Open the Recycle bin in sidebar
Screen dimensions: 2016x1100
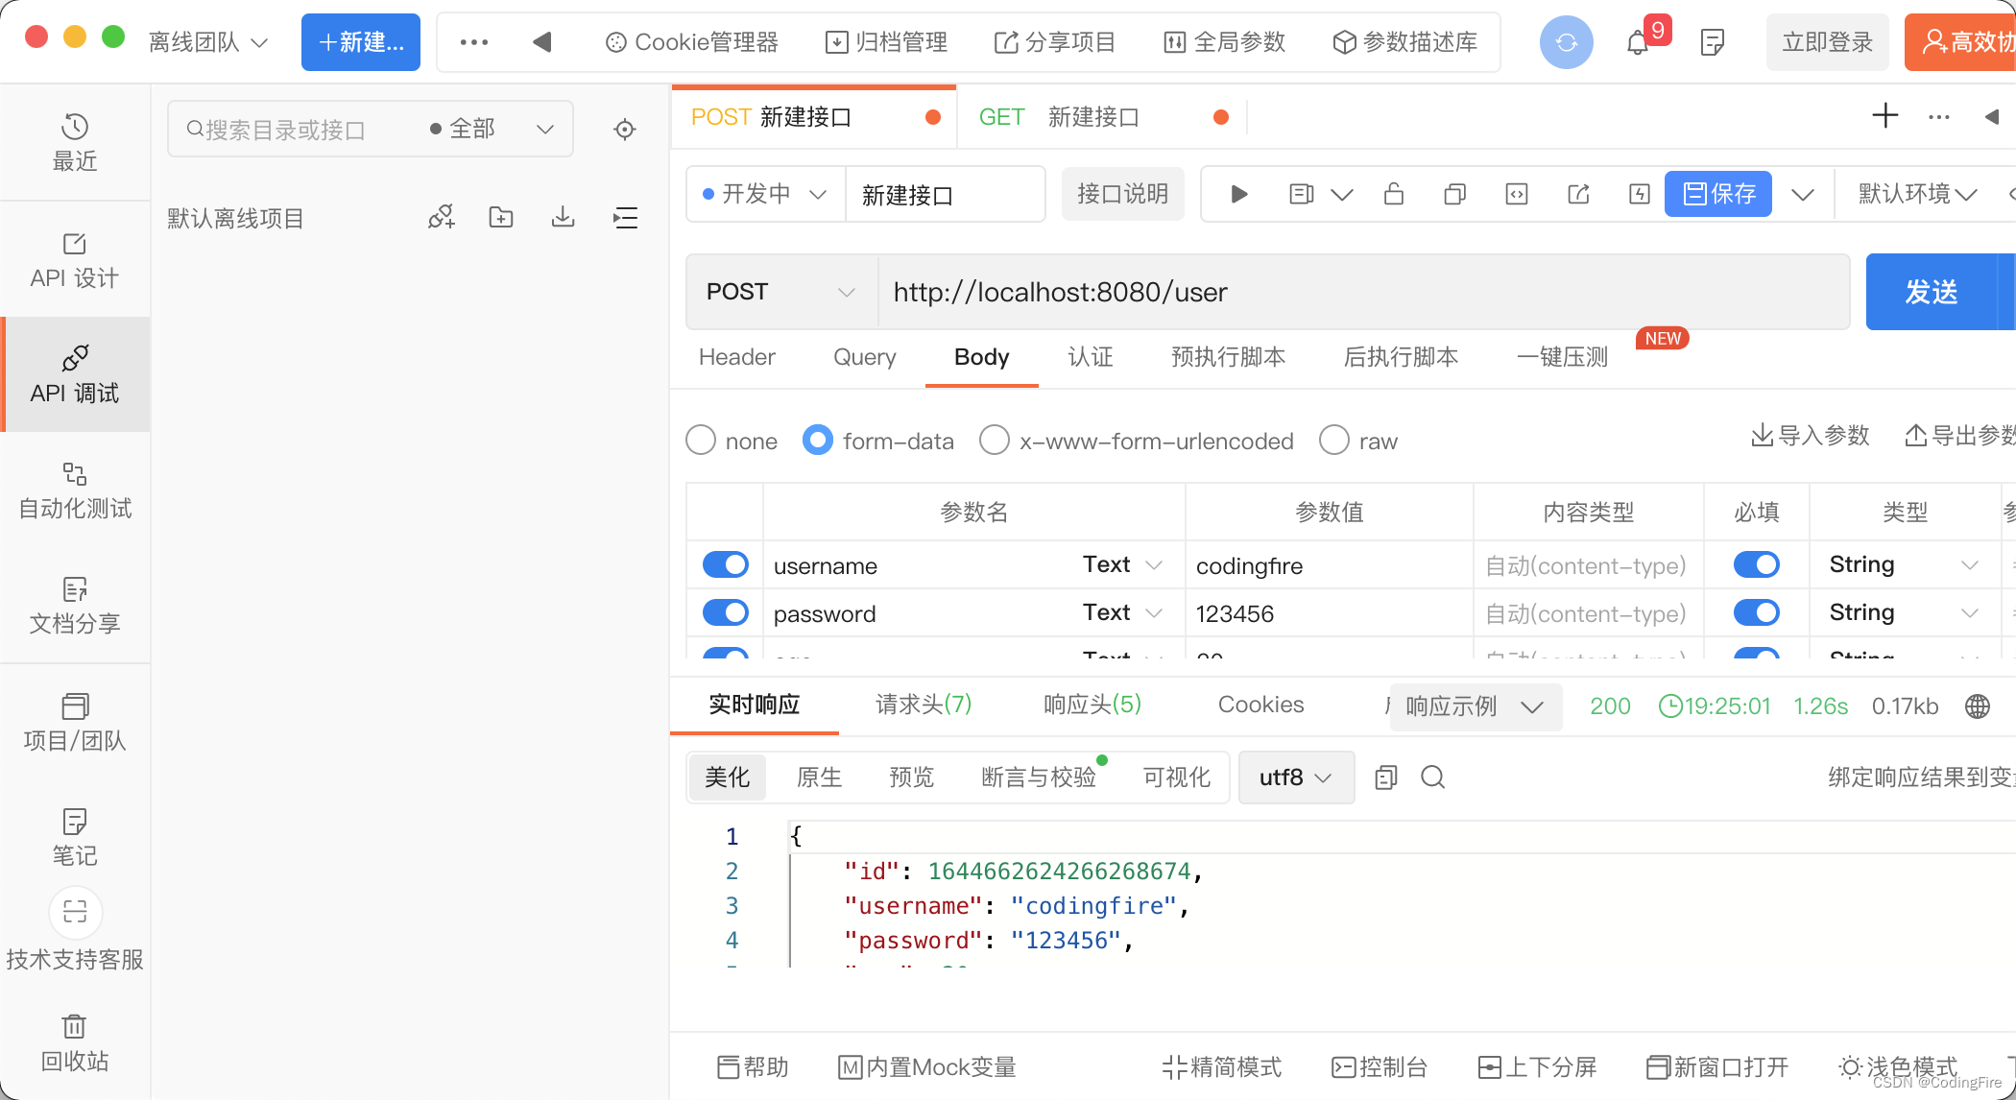pyautogui.click(x=75, y=1042)
